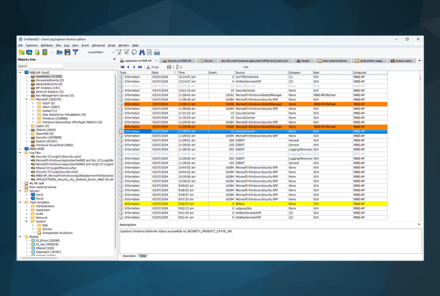Click the bookmark icon labeled 2

[177, 67]
